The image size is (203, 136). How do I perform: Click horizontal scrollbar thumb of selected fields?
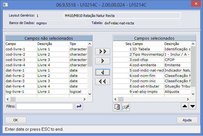click(121, 99)
